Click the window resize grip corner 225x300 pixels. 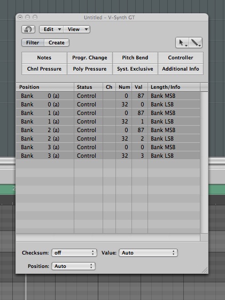click(x=205, y=270)
